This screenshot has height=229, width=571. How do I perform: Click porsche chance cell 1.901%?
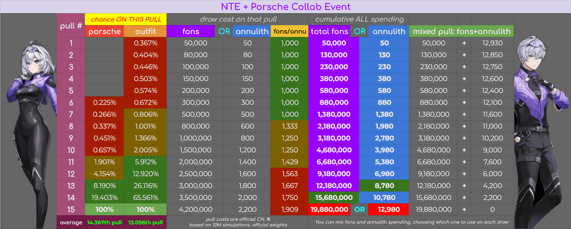(x=104, y=162)
